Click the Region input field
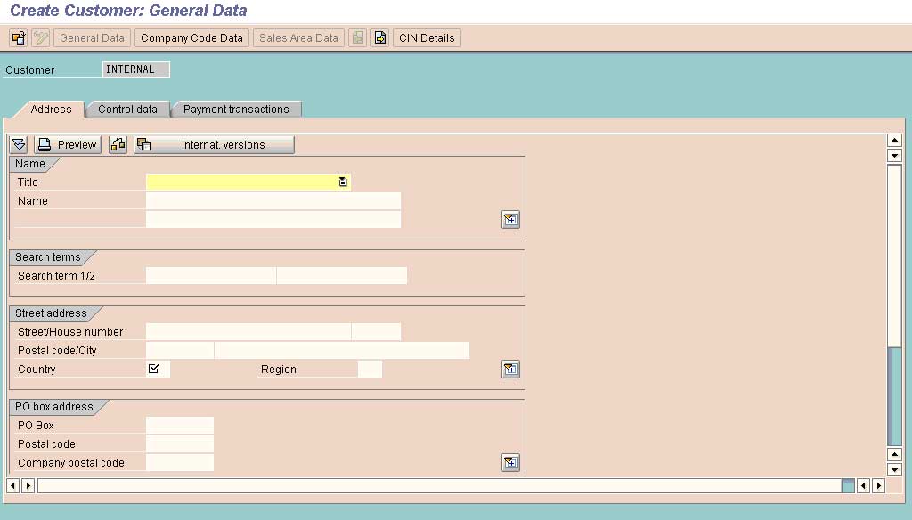The width and height of the screenshot is (912, 520). coord(370,369)
